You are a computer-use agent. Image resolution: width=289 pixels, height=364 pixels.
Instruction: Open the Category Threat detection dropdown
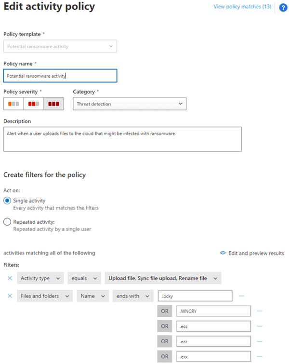[x=129, y=104]
